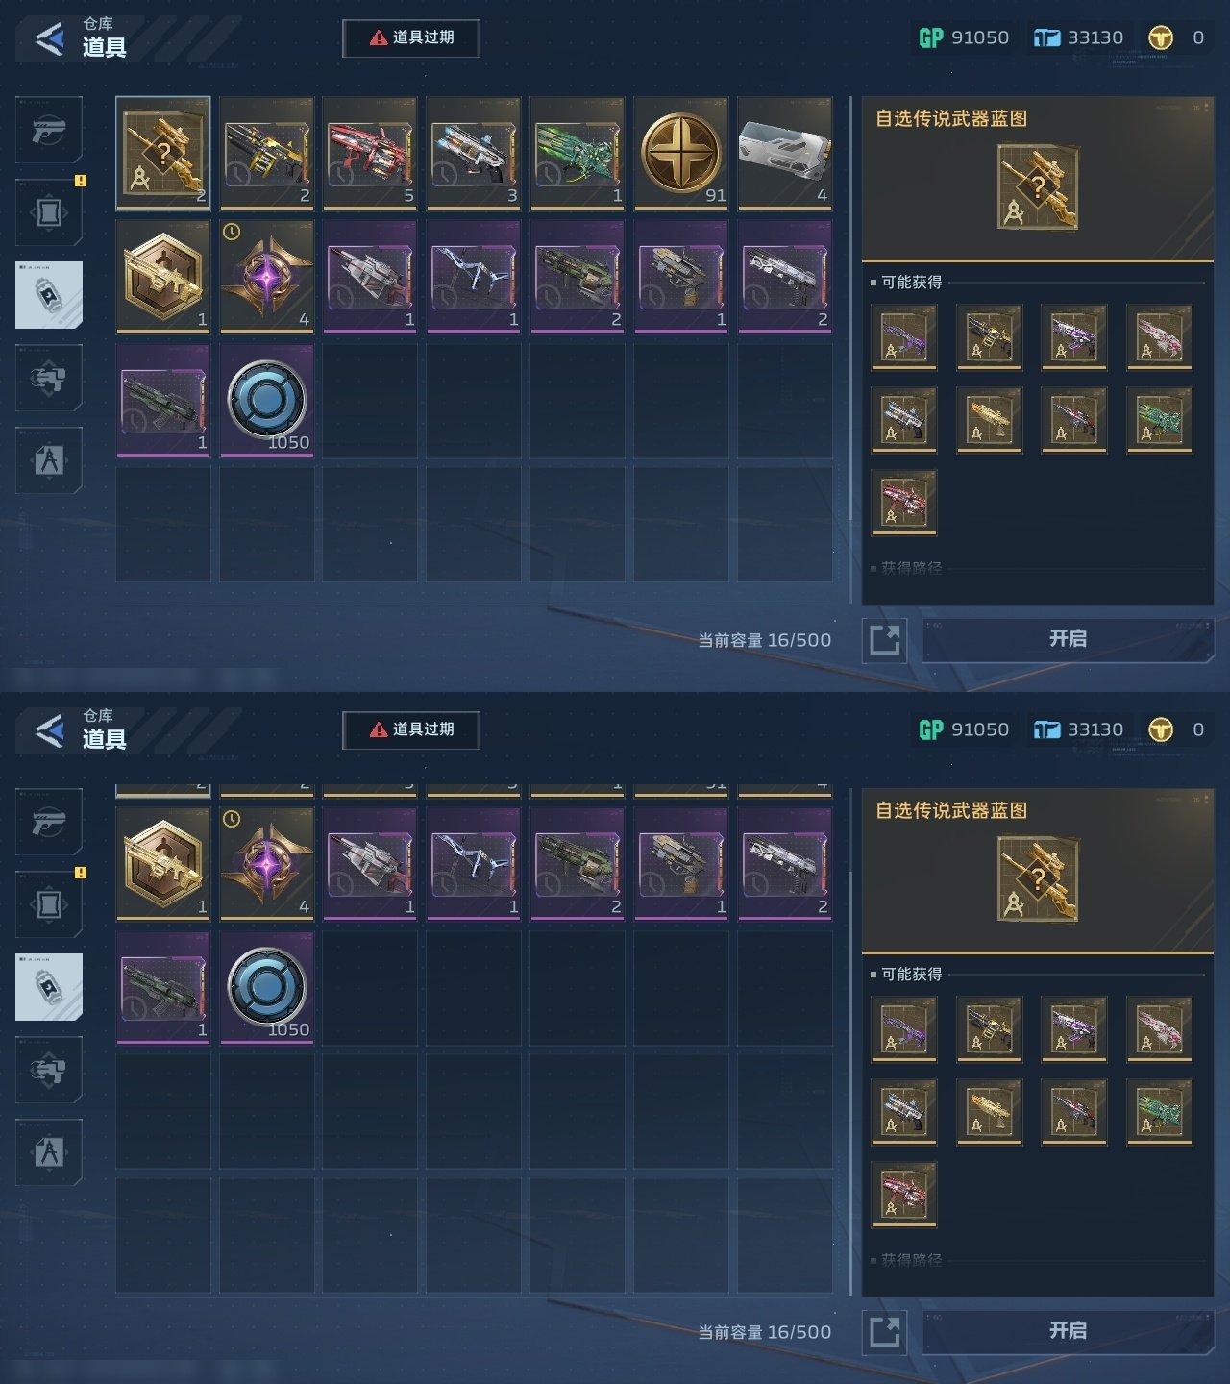Select the blue-white weapon skin with count 3
This screenshot has height=1384, width=1230.
(474, 153)
